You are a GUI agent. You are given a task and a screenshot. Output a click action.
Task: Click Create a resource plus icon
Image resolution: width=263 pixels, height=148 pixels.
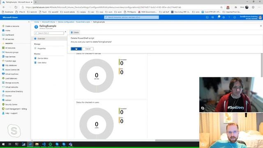[3, 26]
